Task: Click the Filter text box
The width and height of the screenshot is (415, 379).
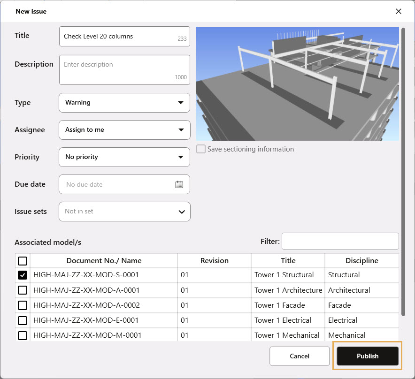Action: [340, 241]
